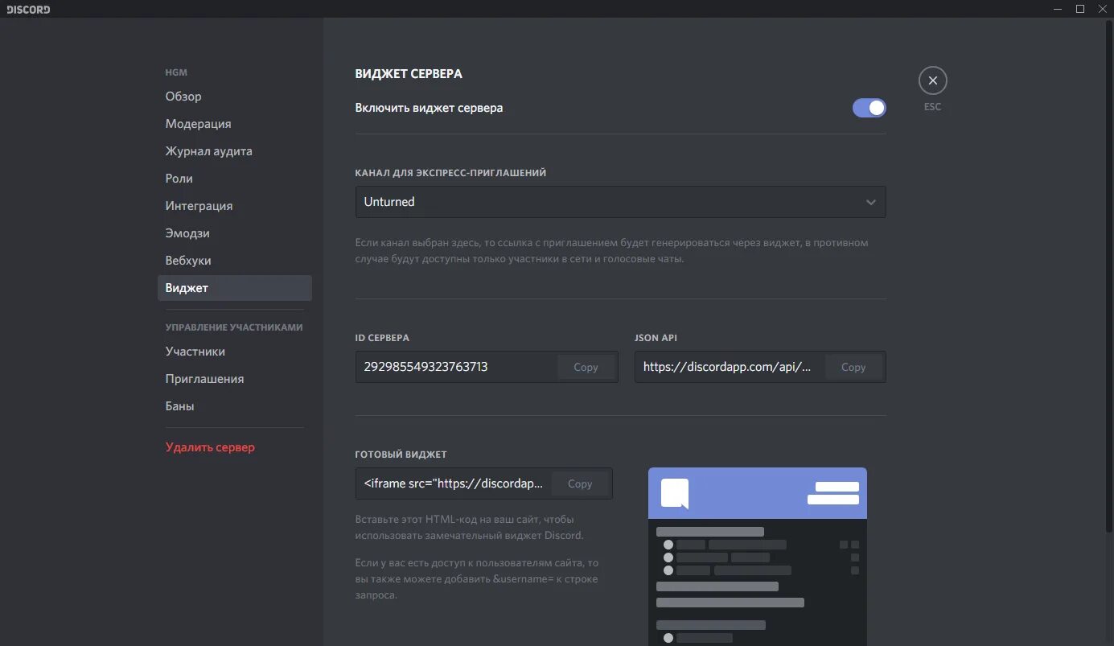Close settings with the ESC circle button

[932, 80]
